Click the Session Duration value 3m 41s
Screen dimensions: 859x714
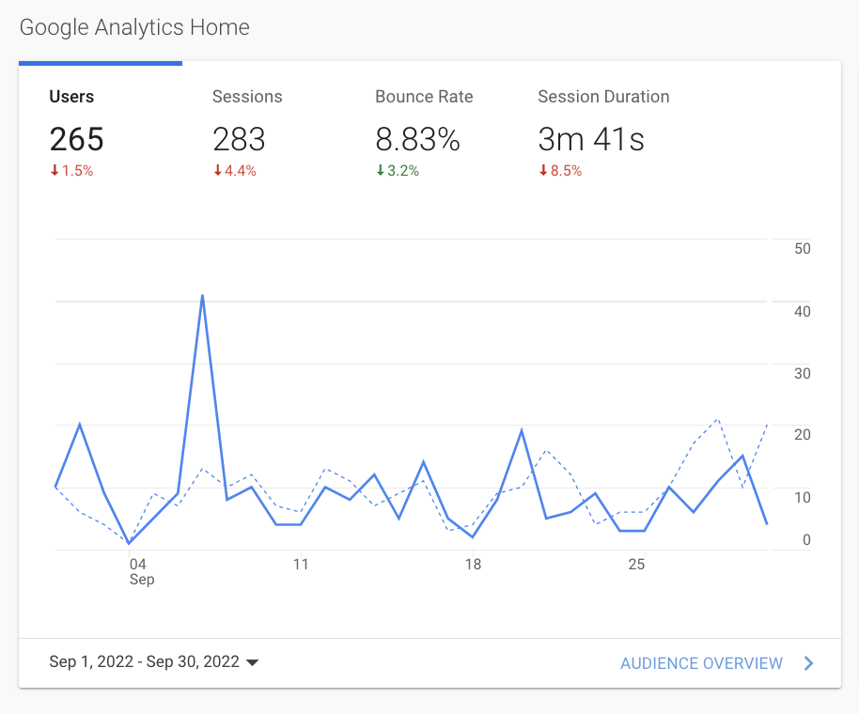tap(591, 139)
